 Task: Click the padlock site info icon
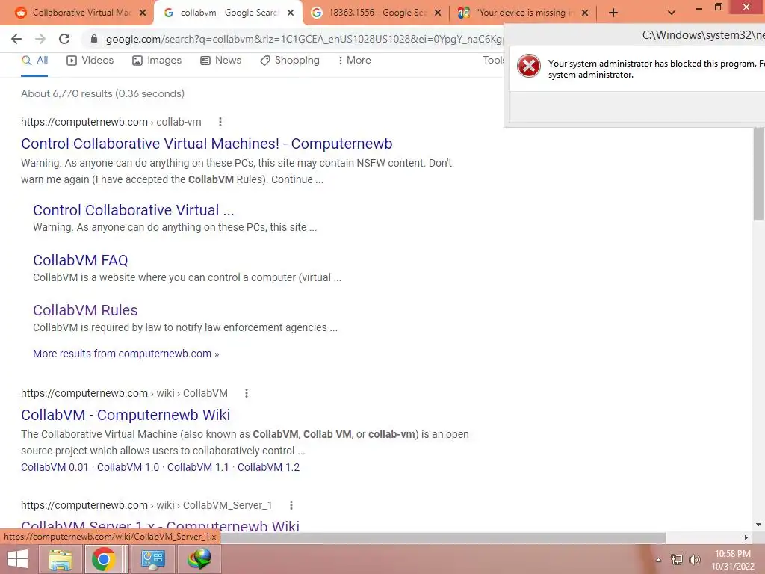94,39
